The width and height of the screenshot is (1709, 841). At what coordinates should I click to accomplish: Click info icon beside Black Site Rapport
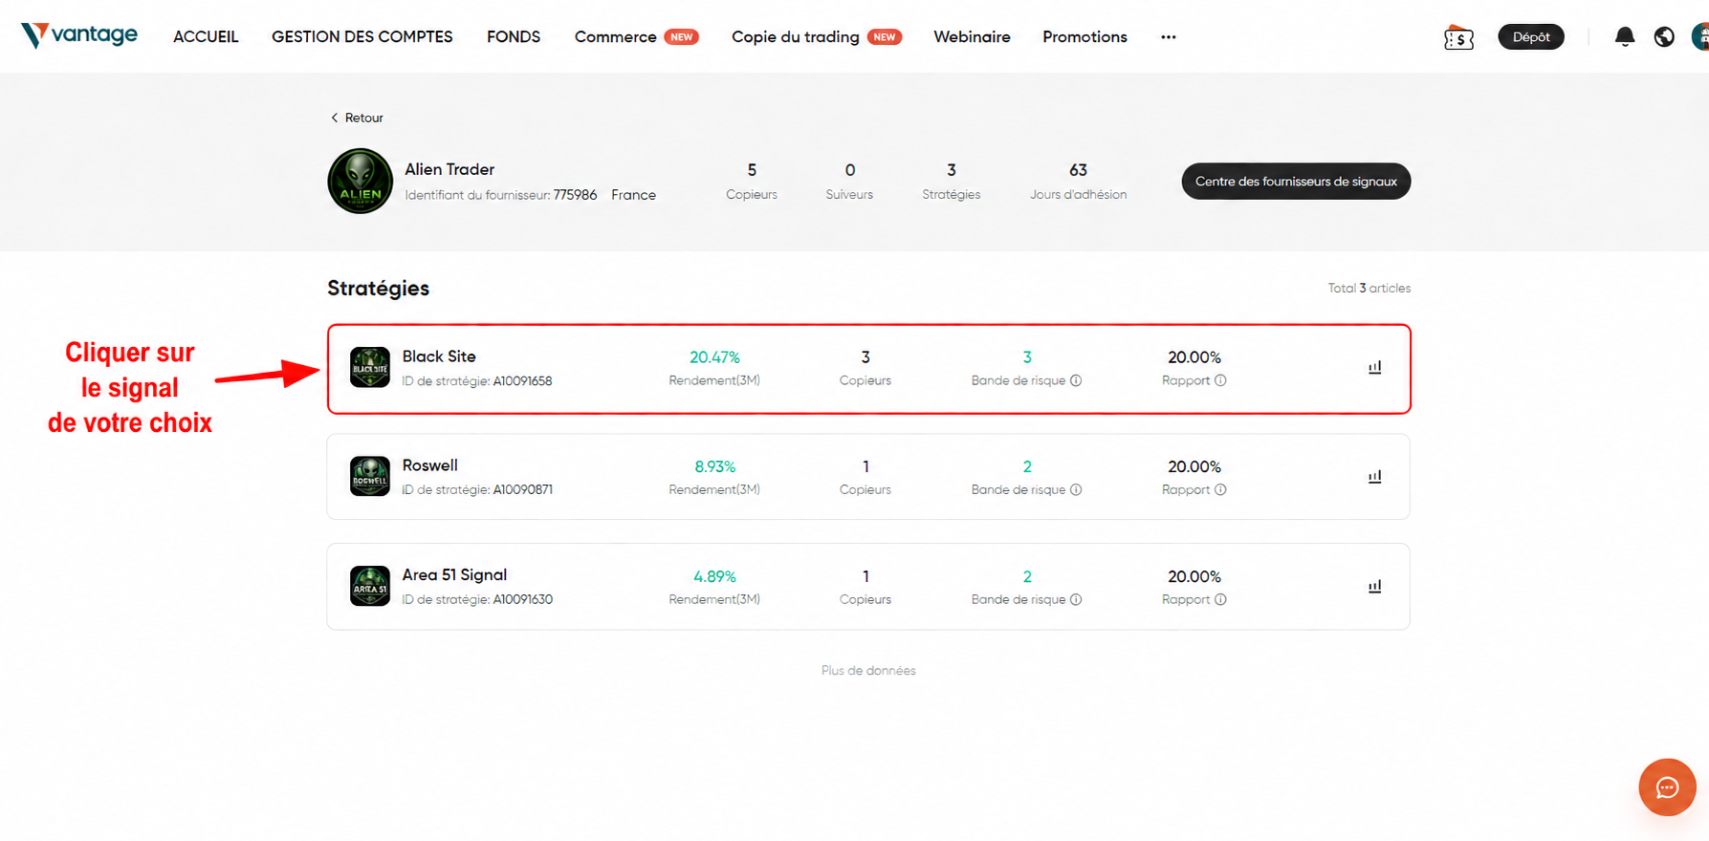point(1220,380)
